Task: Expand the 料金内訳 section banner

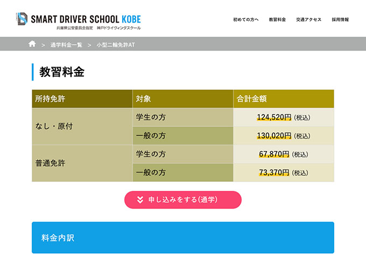Action: point(182,237)
